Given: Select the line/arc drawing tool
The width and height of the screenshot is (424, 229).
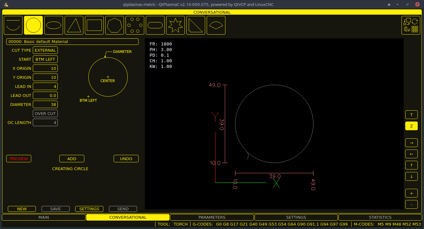Looking at the screenshot, I should click(x=13, y=25).
